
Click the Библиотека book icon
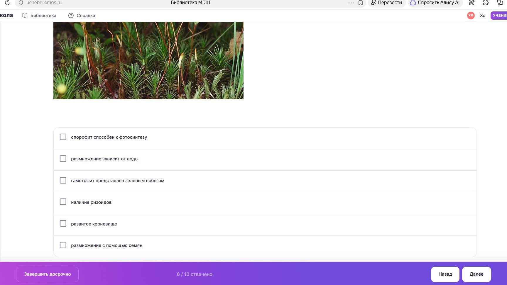pyautogui.click(x=25, y=16)
